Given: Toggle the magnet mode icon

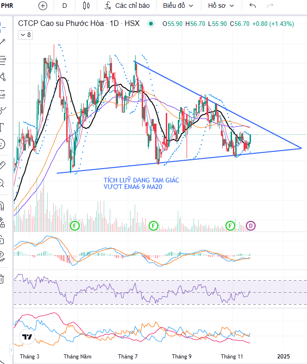Looking at the screenshot, I should tap(2, 206).
